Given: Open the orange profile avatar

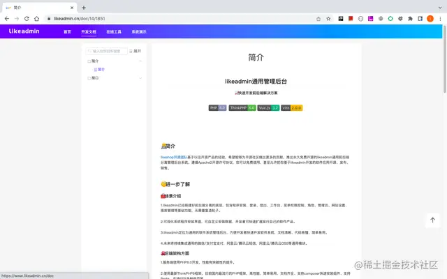Looking at the screenshot, I should coord(430,19).
